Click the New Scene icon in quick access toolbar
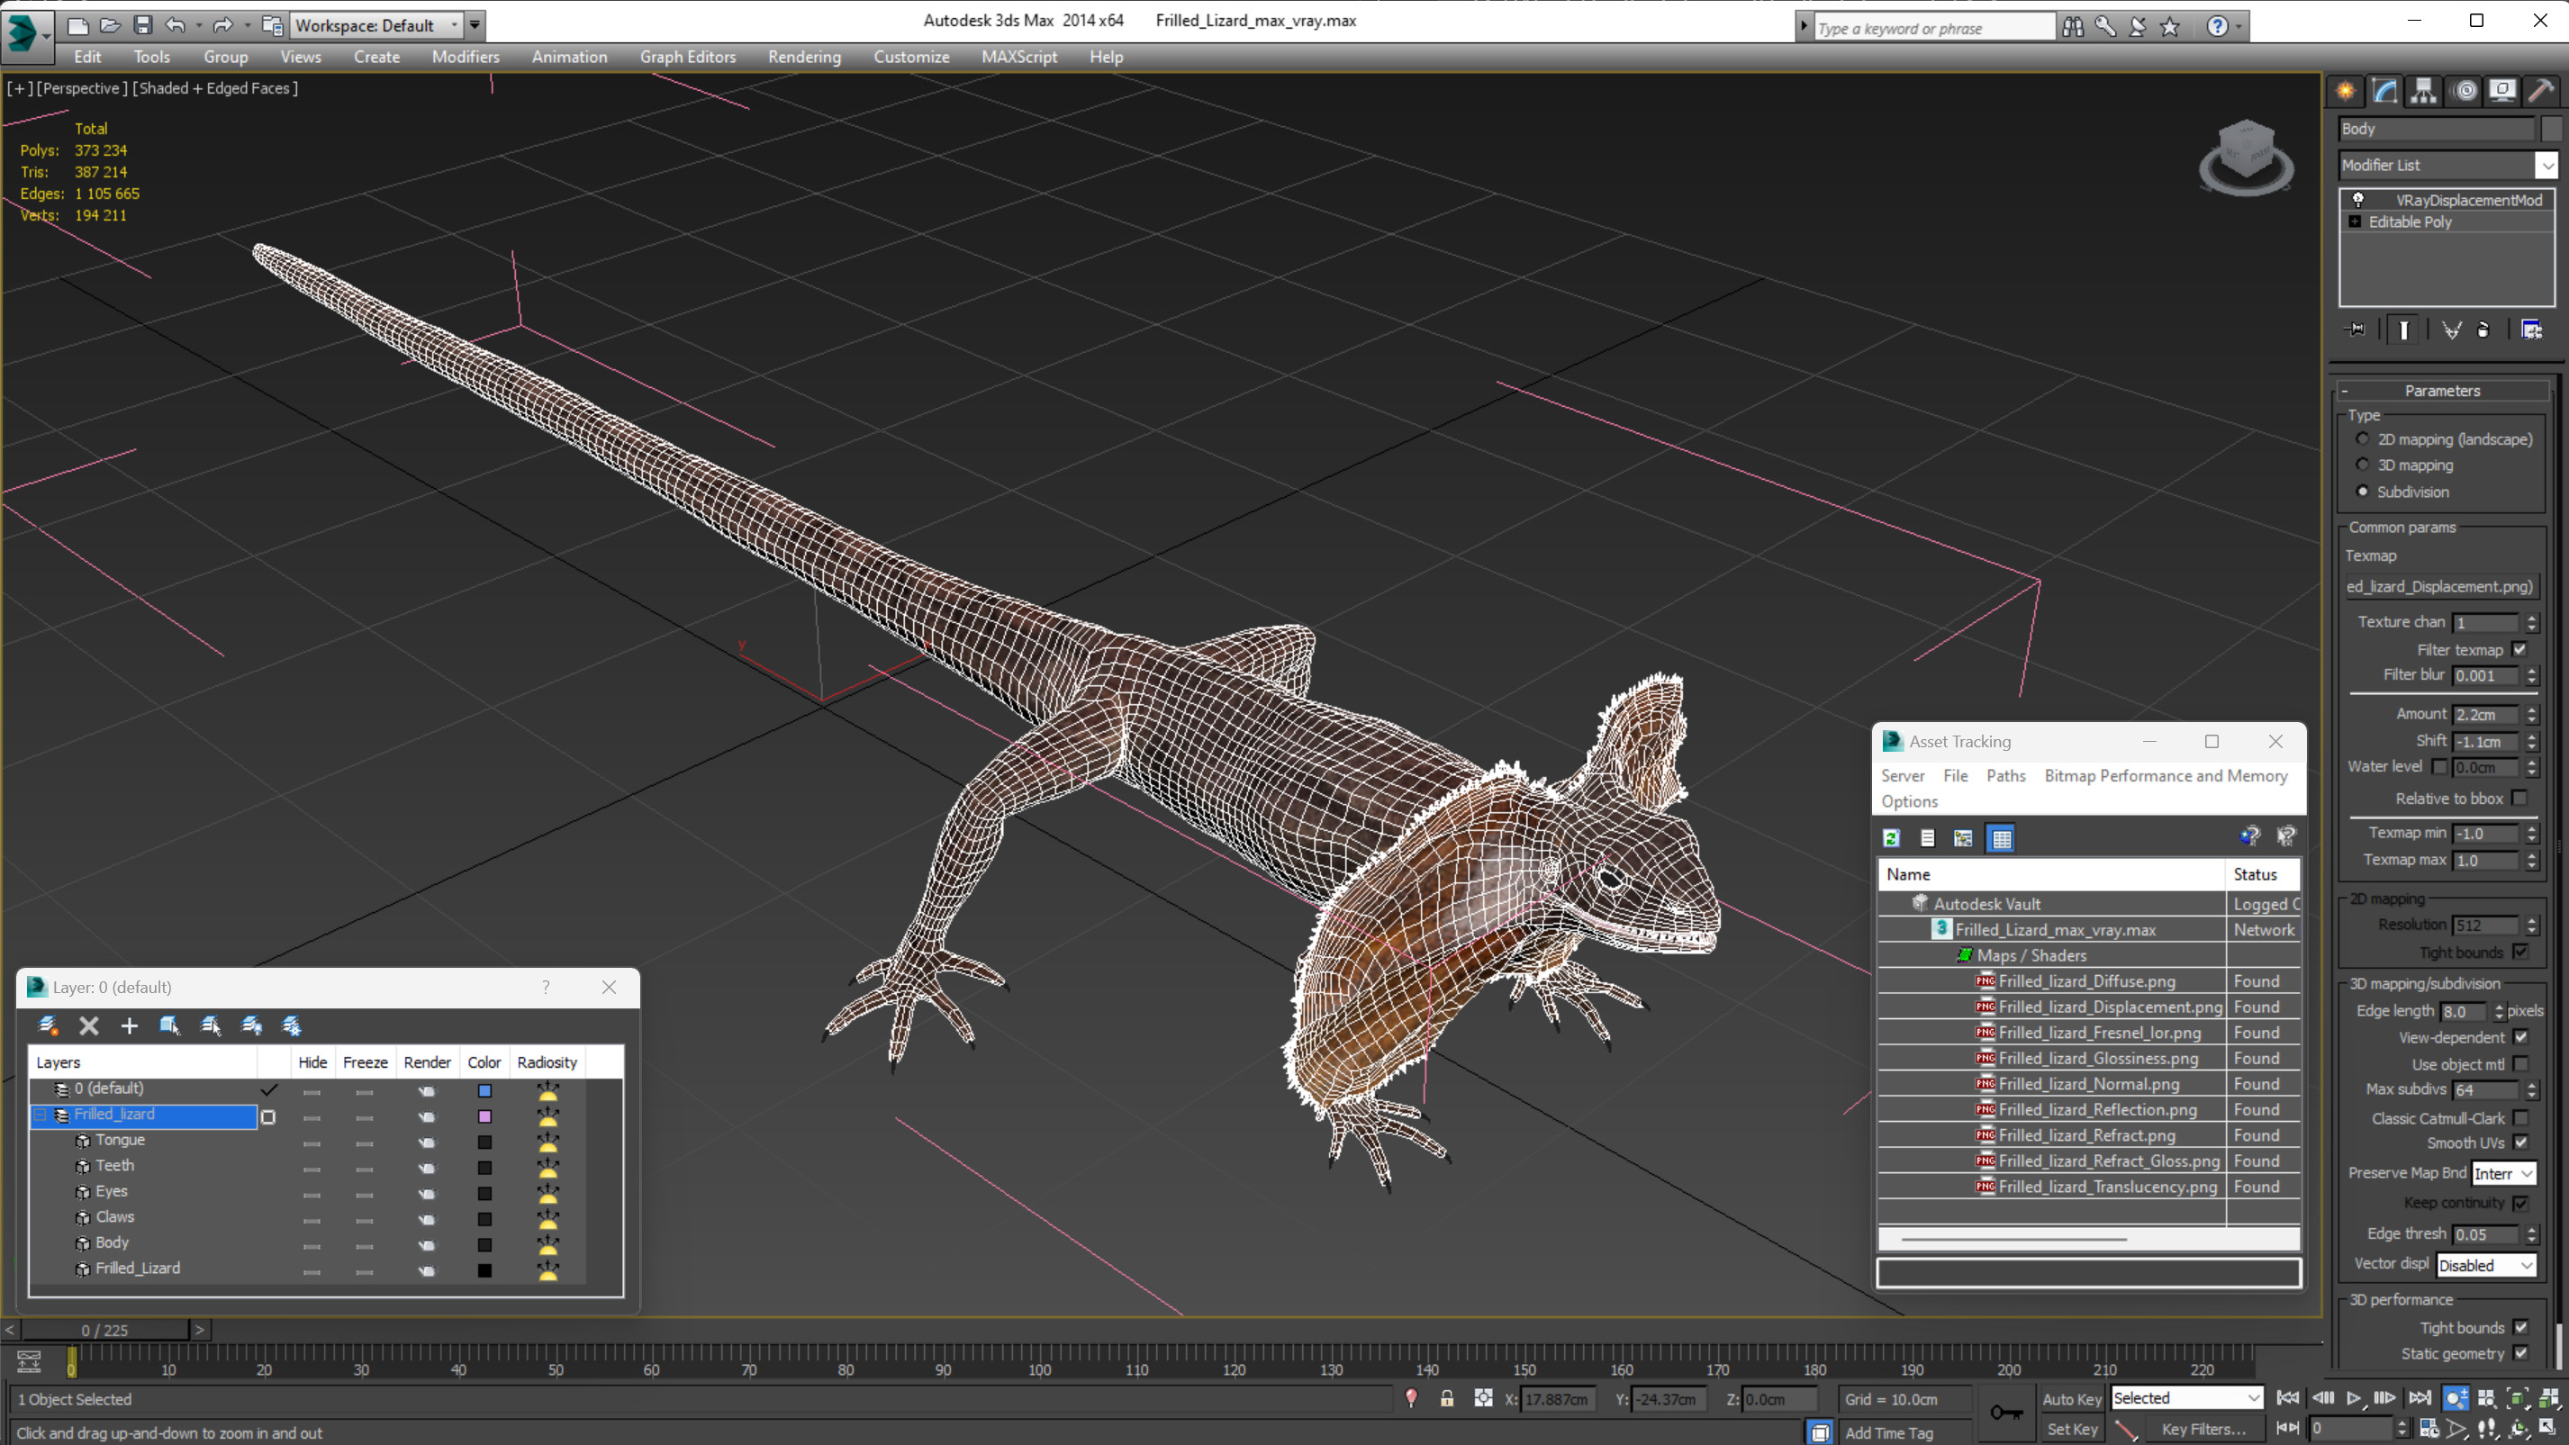 [77, 25]
